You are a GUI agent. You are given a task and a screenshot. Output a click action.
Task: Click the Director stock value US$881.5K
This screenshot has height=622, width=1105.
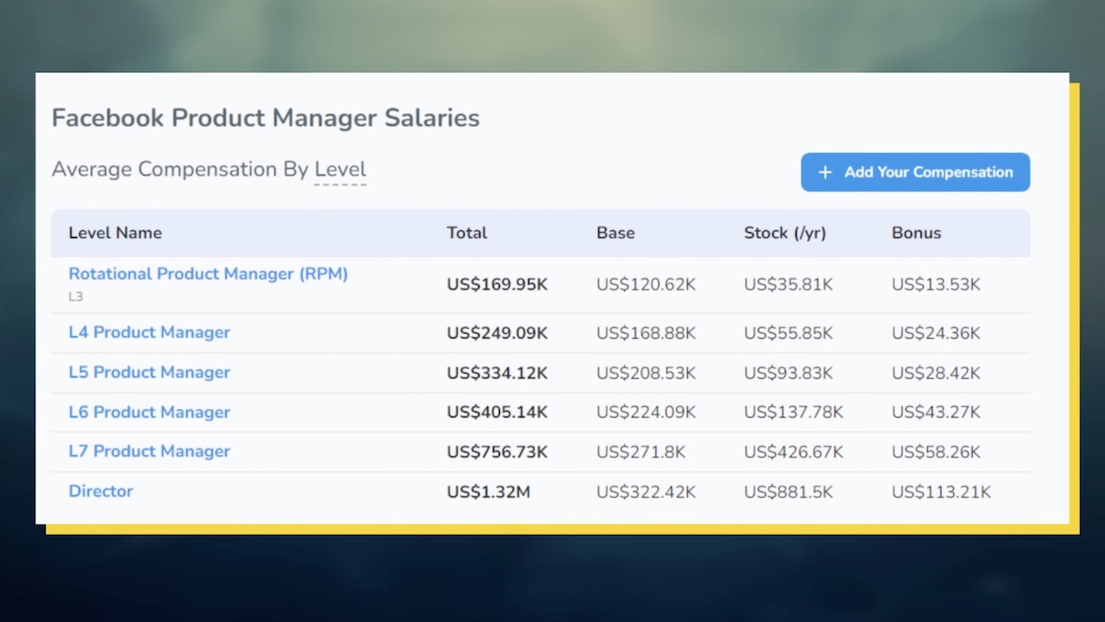(788, 493)
